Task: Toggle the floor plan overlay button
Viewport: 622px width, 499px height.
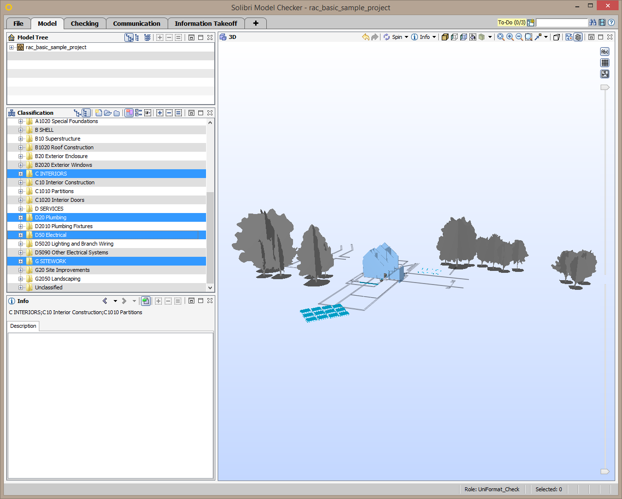Action: click(x=605, y=74)
